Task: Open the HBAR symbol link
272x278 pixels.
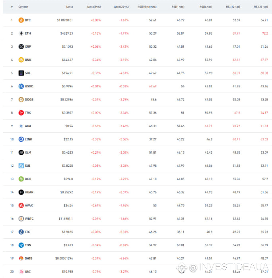Action: (x=29, y=192)
